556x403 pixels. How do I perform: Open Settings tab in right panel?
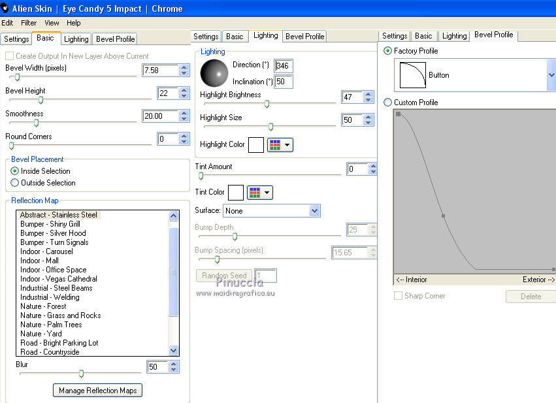coord(395,36)
